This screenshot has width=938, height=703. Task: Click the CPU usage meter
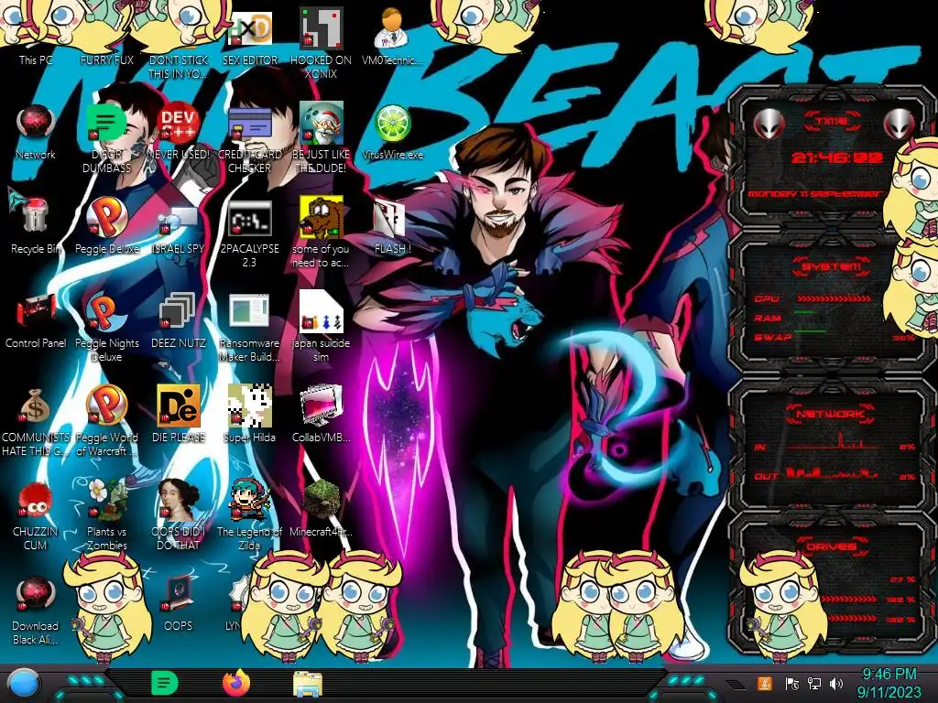(x=834, y=298)
